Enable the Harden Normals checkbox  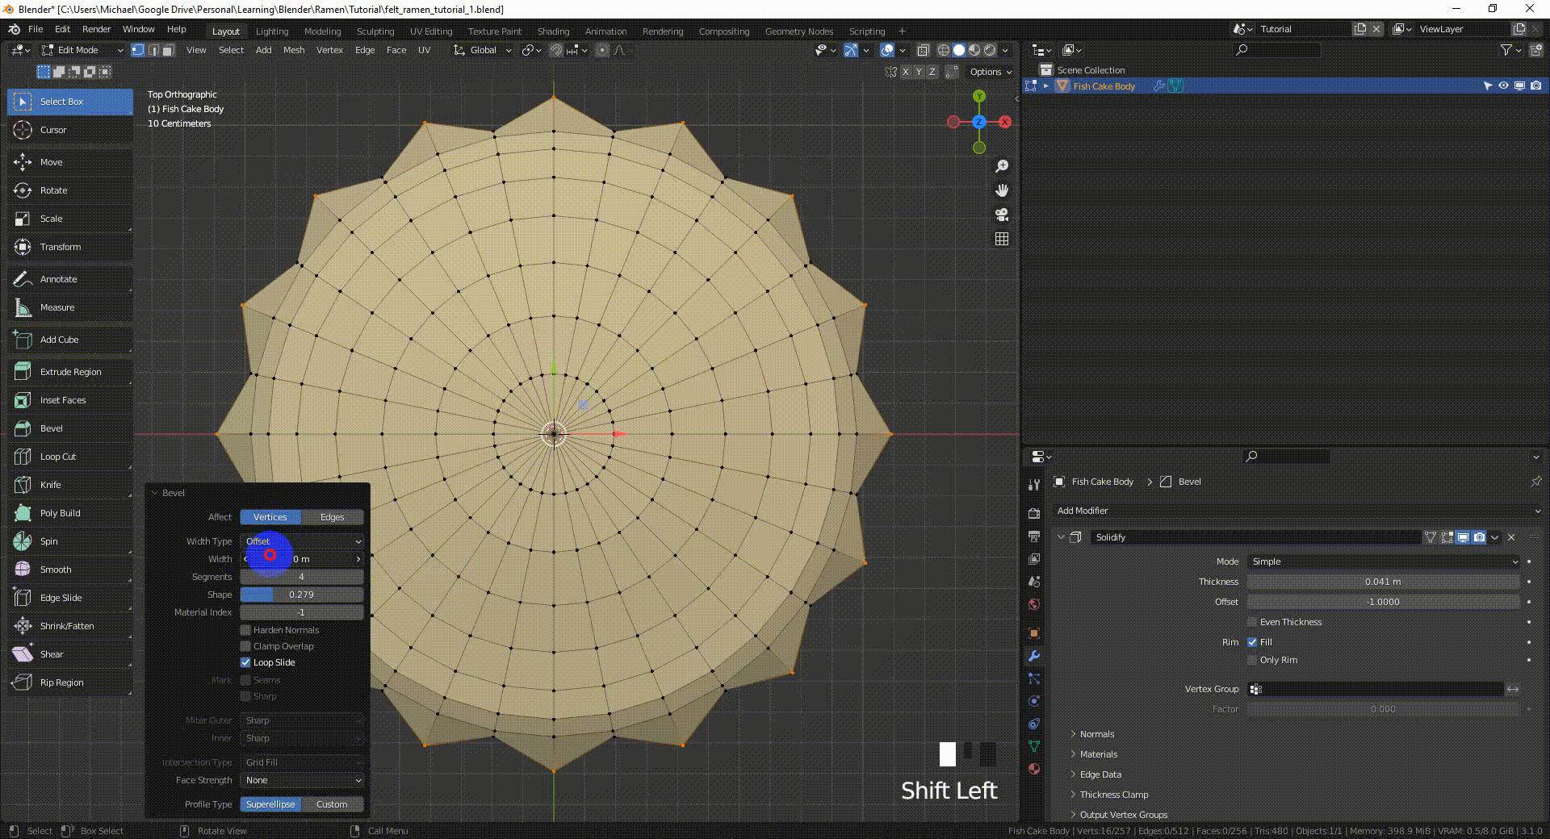tap(246, 630)
